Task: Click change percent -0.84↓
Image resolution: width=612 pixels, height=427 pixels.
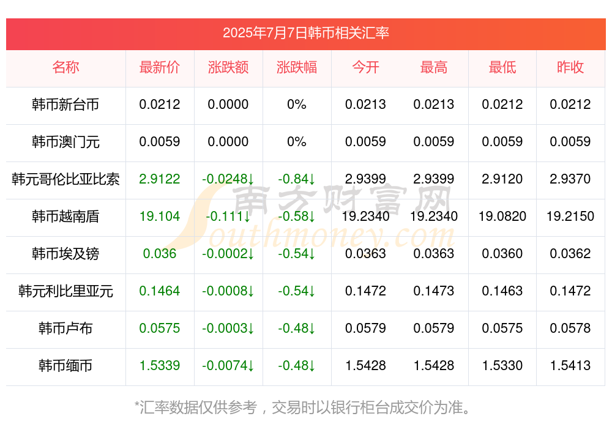Action: (297, 179)
